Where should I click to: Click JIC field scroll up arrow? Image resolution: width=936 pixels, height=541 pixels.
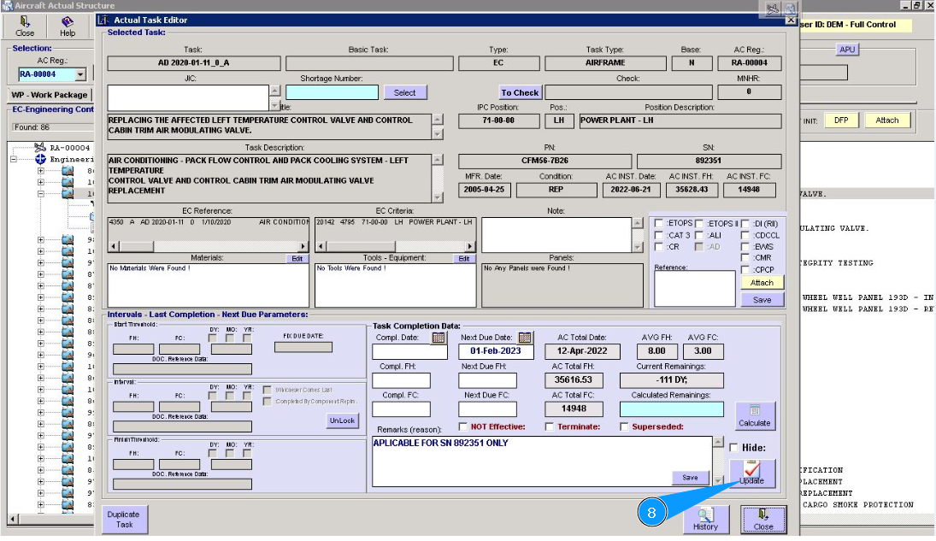point(274,91)
